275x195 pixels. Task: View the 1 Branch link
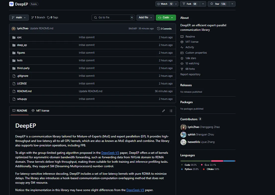tap(38, 18)
